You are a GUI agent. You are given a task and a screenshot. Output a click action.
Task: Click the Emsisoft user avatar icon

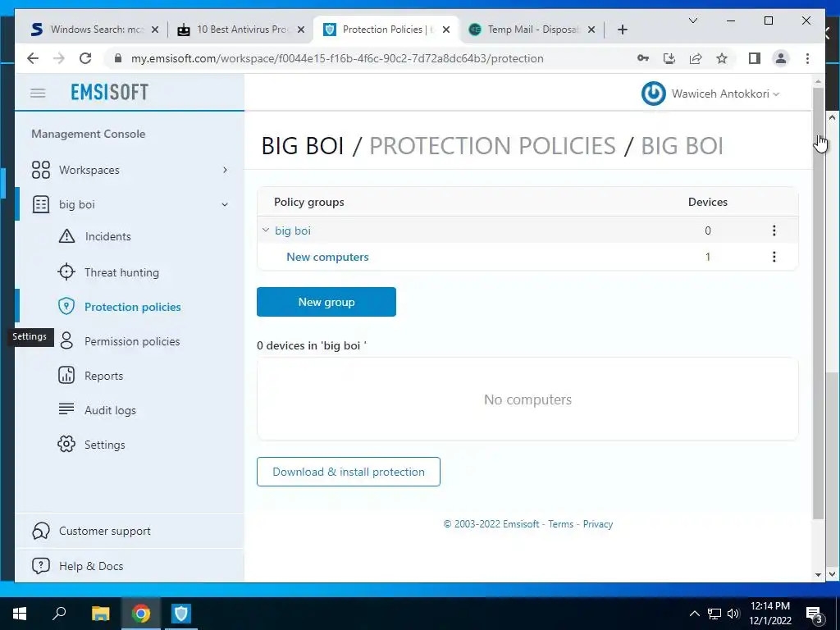coord(654,94)
